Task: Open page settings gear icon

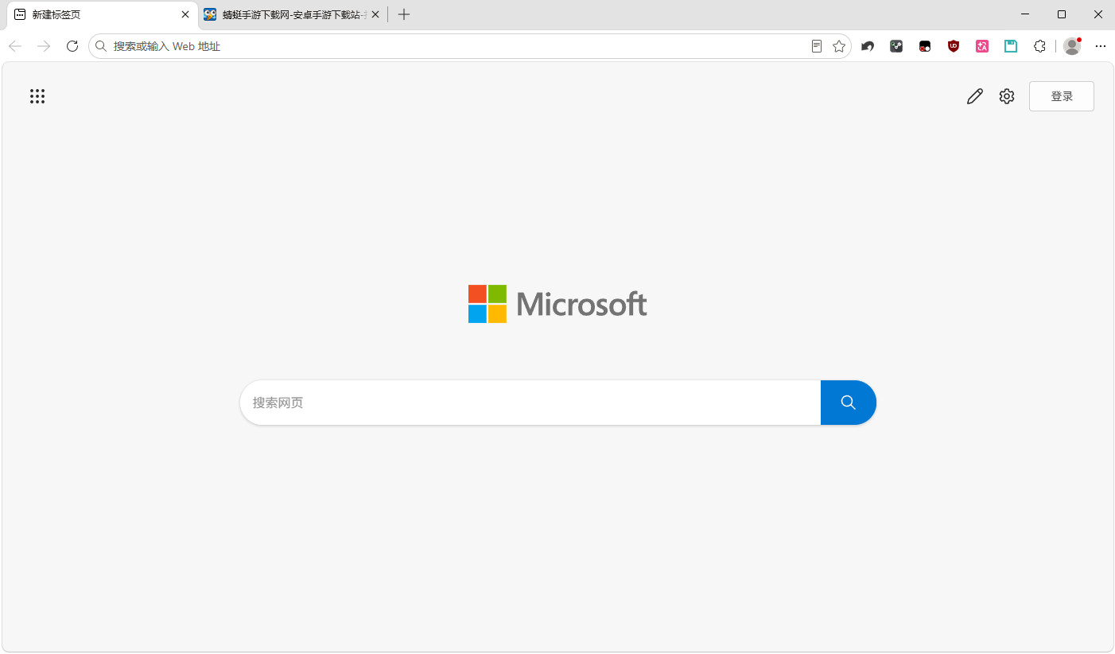Action: pos(1007,96)
